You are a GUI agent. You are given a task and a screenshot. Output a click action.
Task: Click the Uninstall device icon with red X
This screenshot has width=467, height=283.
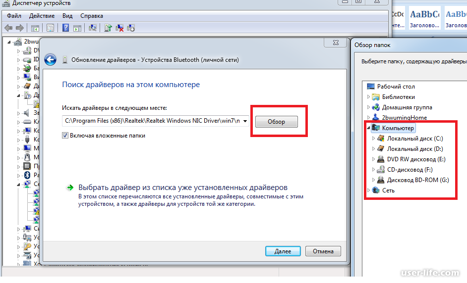[119, 28]
